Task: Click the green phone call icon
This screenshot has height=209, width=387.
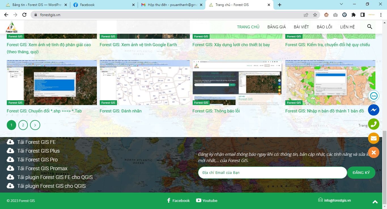Action: [x=373, y=124]
